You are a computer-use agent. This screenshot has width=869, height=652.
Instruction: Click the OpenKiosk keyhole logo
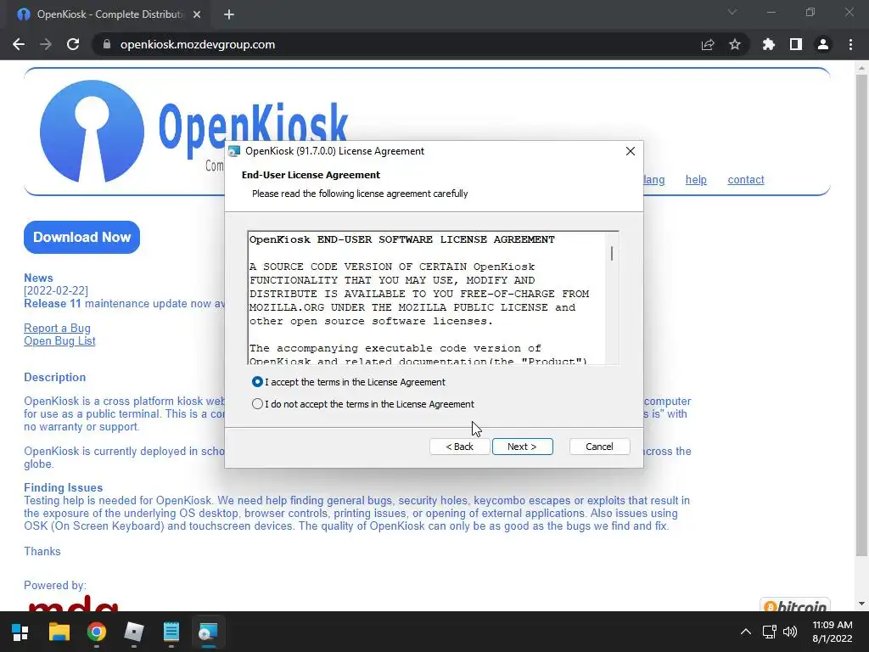pos(92,132)
